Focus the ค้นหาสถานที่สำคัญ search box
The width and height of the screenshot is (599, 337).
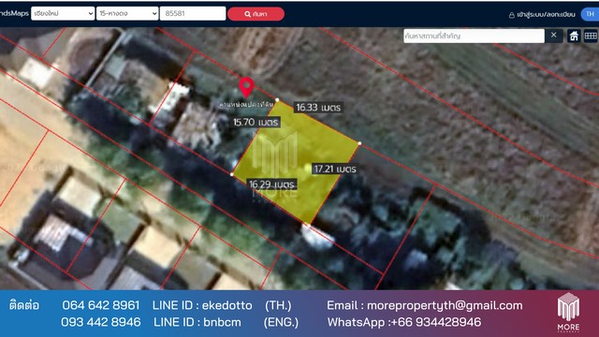(x=474, y=36)
